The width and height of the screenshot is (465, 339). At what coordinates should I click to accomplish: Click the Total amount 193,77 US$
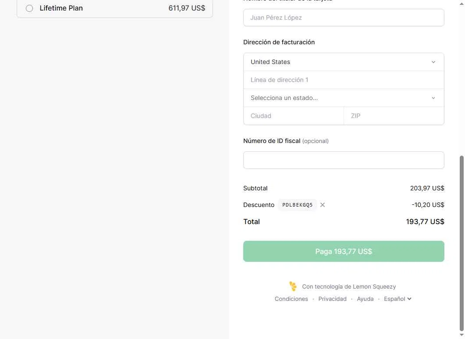pyautogui.click(x=425, y=222)
